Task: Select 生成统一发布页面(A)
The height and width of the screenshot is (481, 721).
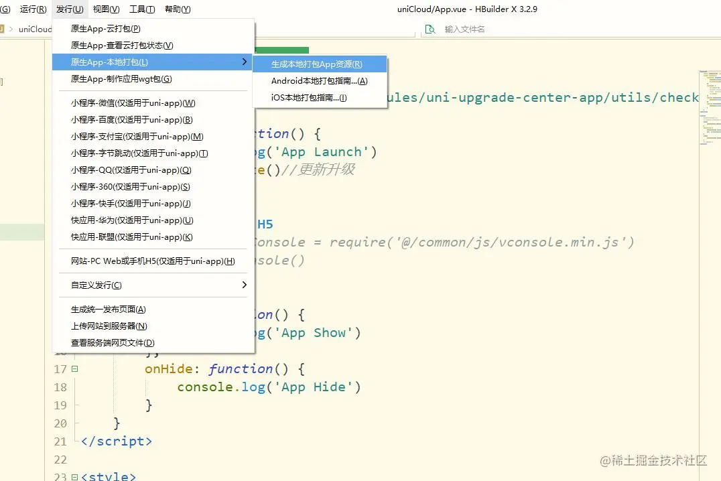Action: (153, 310)
